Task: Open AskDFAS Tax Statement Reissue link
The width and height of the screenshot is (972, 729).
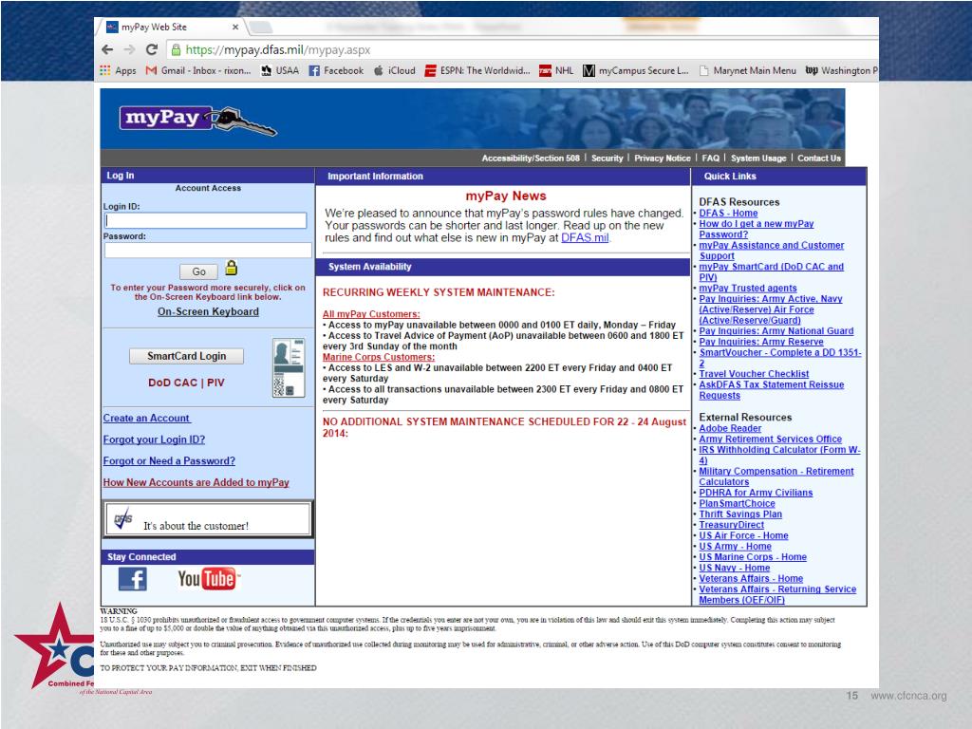Action: 771,390
